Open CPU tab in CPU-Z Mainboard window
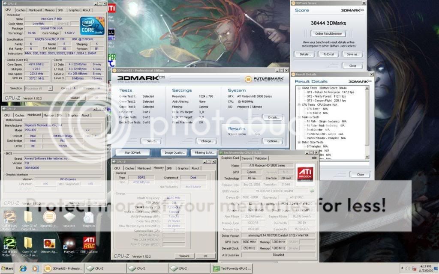 [x=7, y=115]
